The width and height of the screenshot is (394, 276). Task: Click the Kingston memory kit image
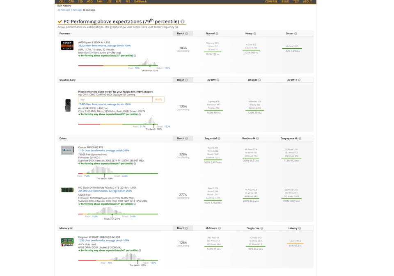tap(67, 242)
